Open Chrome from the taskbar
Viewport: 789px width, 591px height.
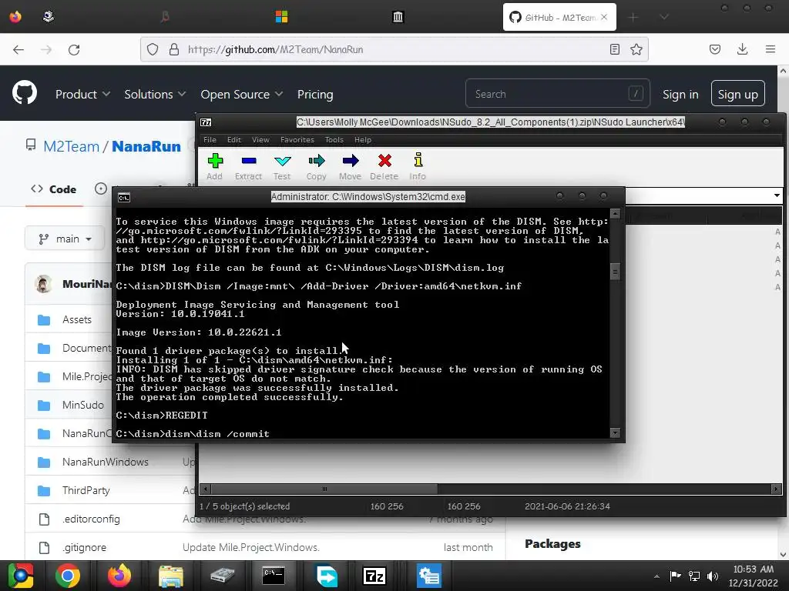tap(68, 576)
